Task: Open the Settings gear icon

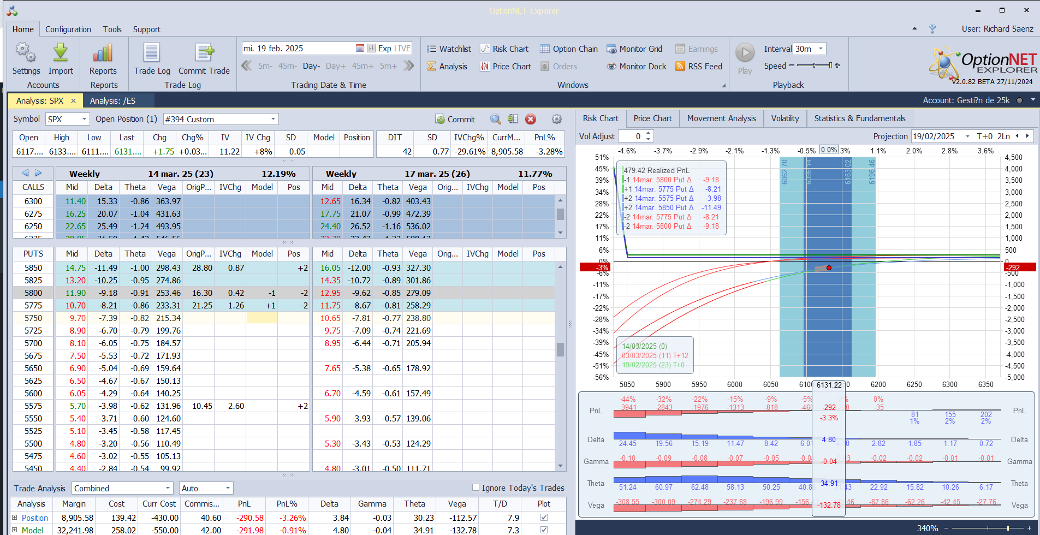Action: point(26,53)
